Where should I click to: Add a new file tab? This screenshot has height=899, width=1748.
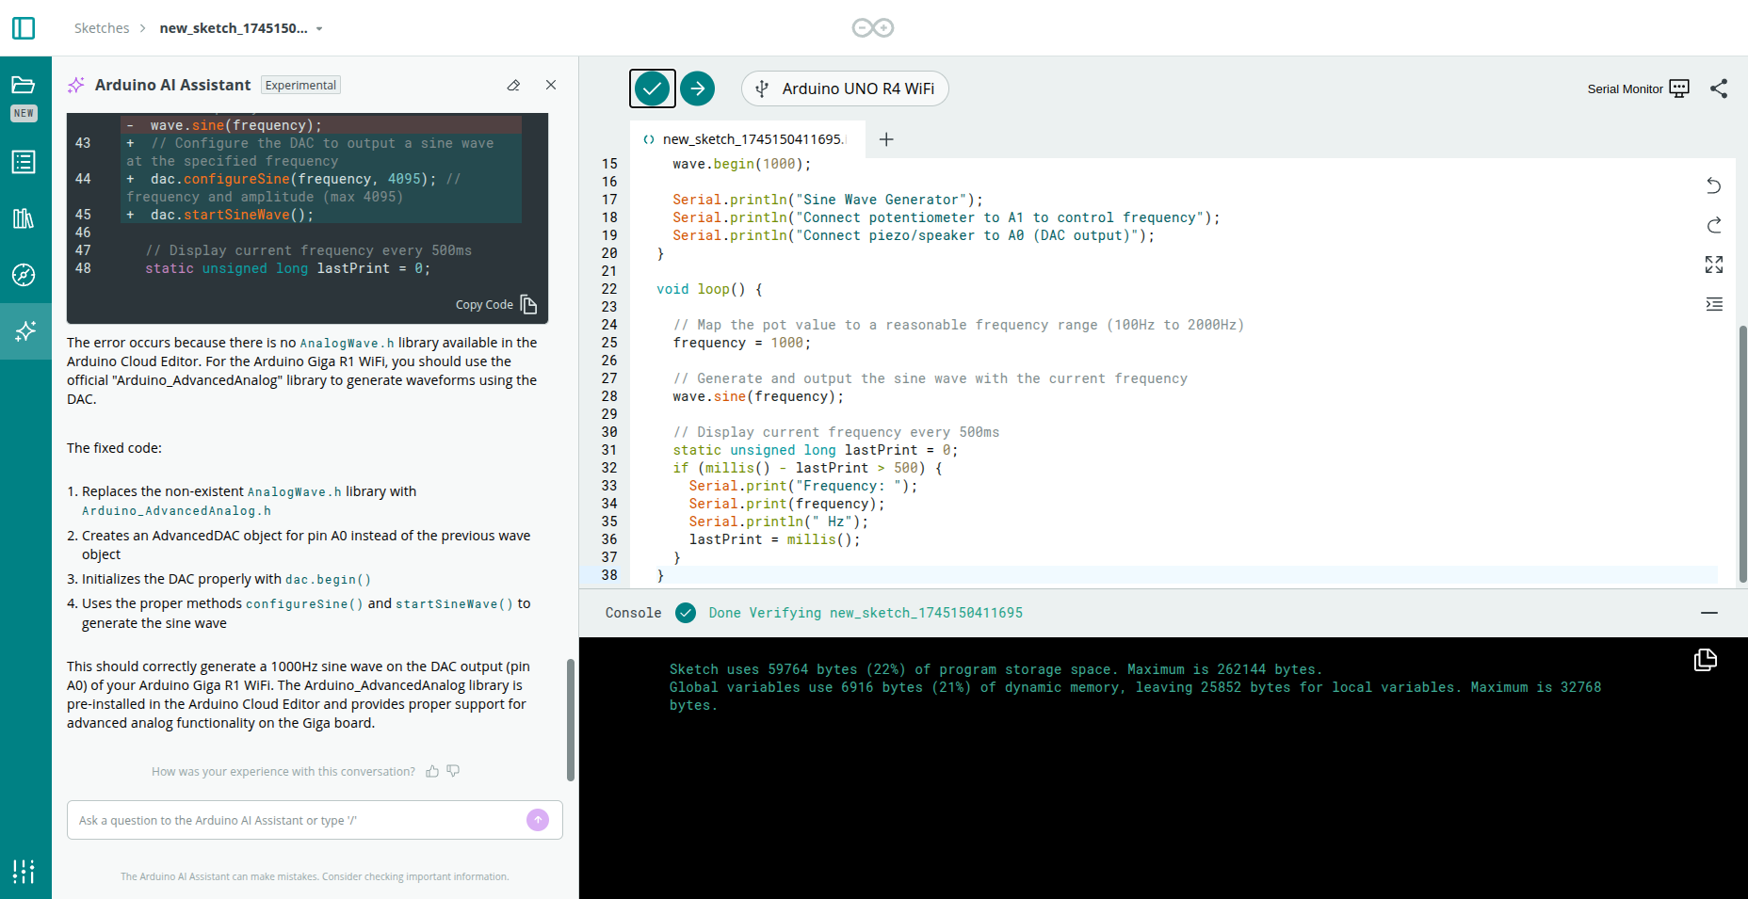(x=885, y=139)
